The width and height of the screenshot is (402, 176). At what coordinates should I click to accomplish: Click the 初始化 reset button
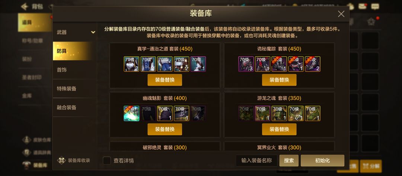[x=322, y=161]
